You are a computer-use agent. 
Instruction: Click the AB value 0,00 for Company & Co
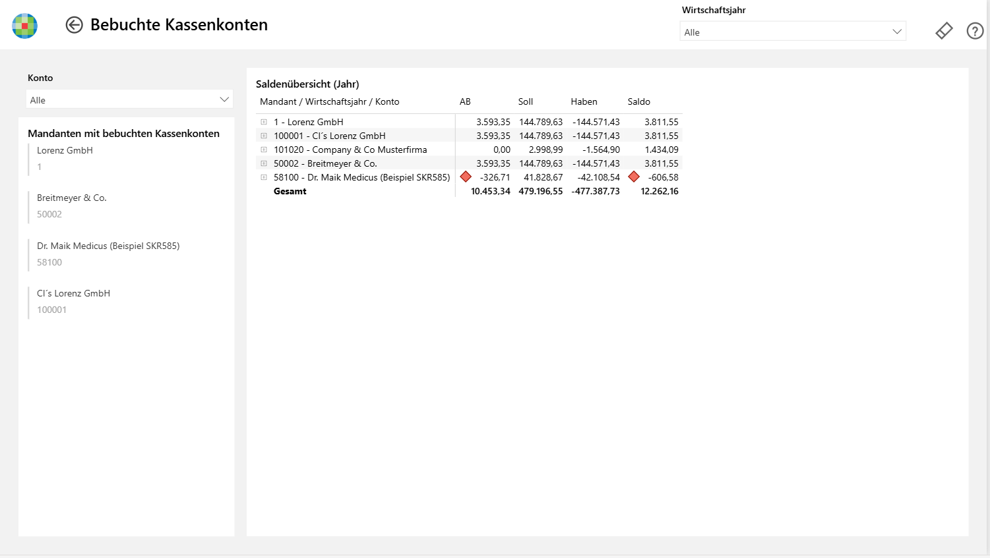point(502,150)
